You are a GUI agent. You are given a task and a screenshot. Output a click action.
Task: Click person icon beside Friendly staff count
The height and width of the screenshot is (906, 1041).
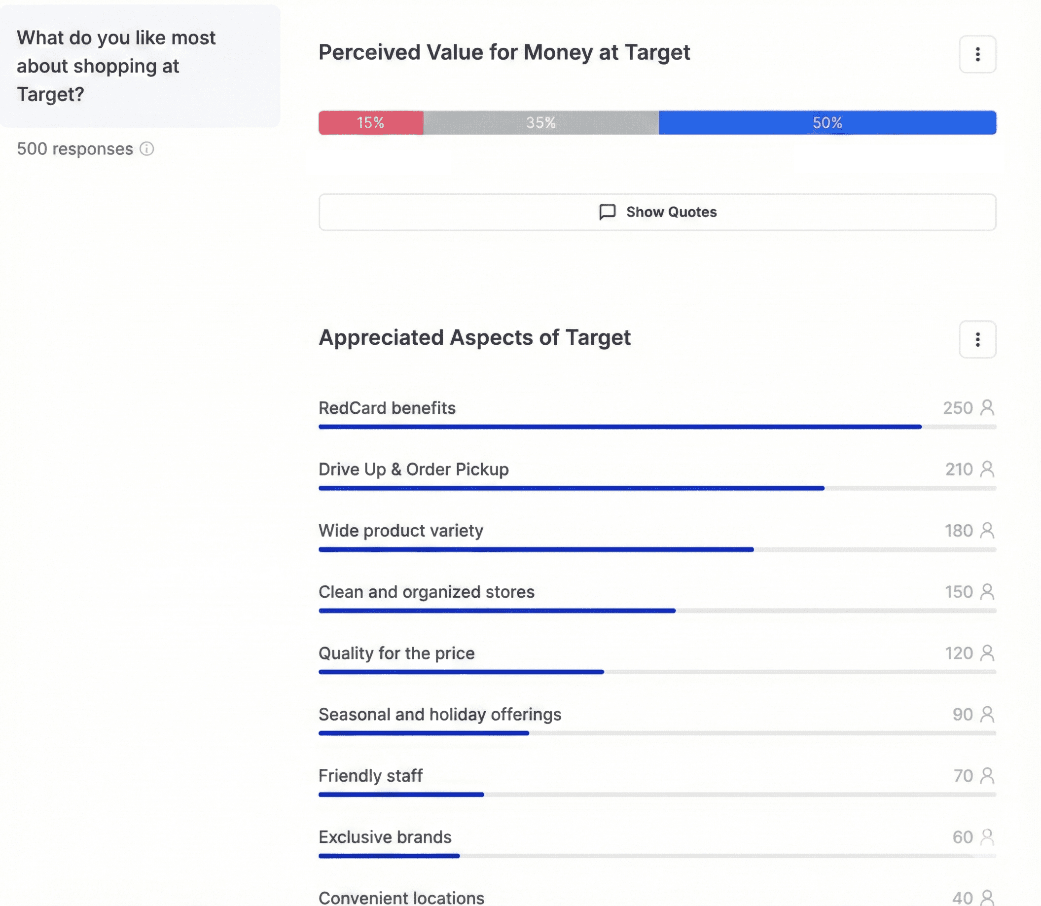tap(986, 775)
